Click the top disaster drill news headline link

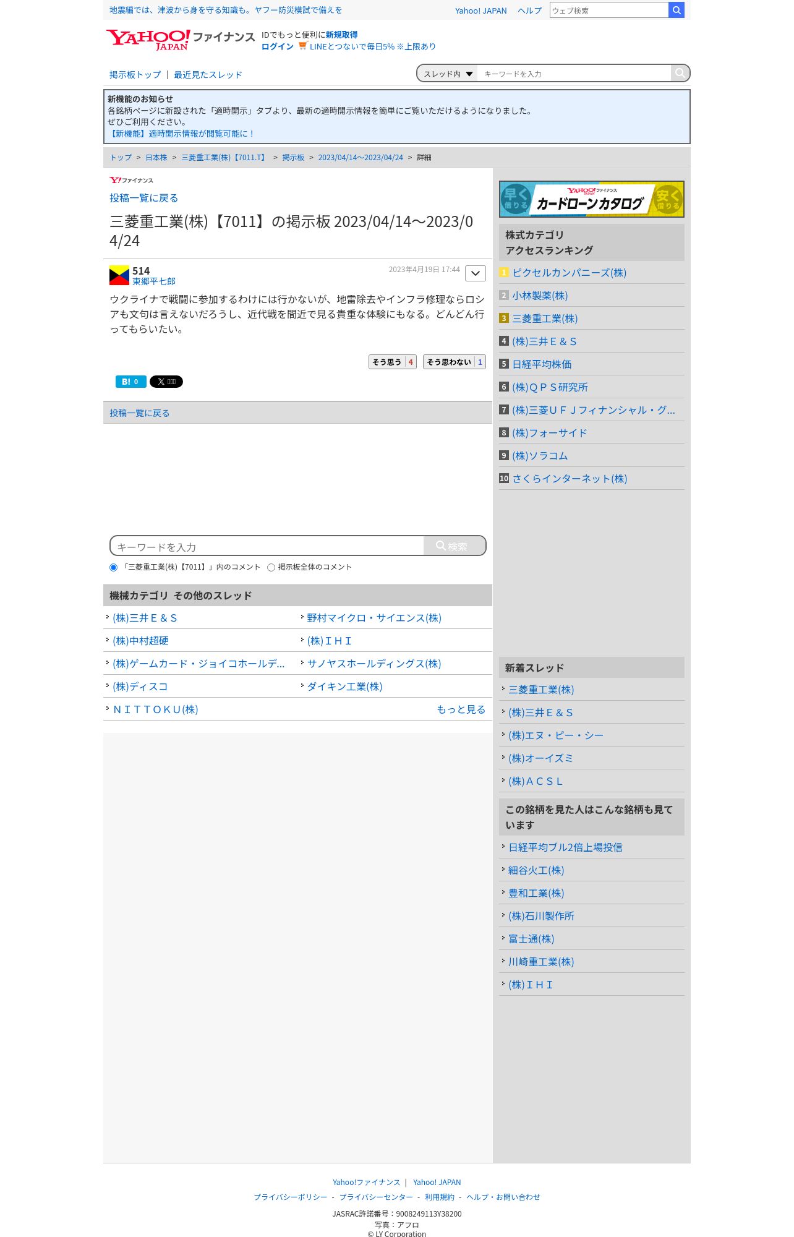[x=226, y=10]
